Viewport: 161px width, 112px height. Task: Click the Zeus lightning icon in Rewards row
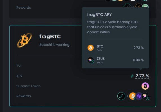pos(146,96)
